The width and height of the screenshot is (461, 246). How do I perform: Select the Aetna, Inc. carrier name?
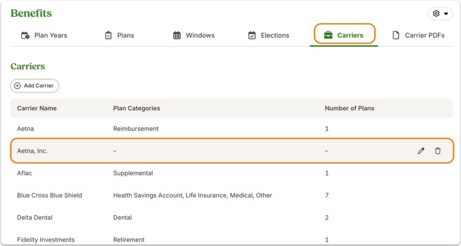32,151
